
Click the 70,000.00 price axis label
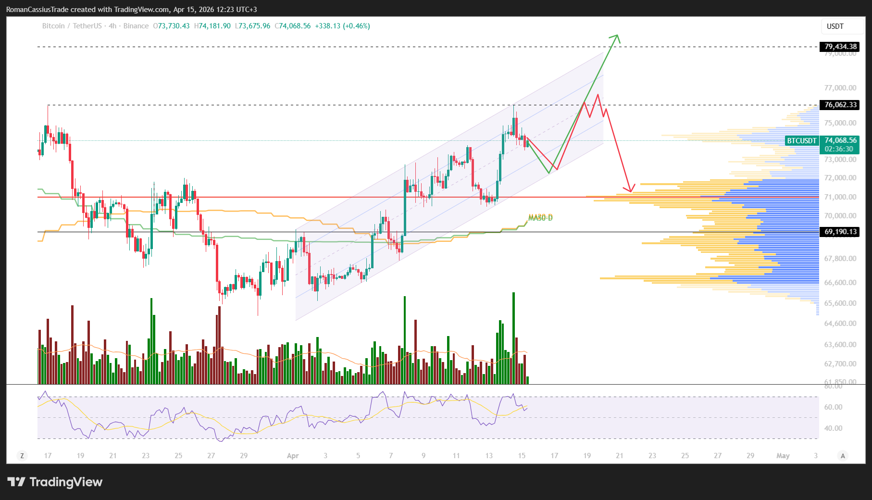click(x=840, y=216)
